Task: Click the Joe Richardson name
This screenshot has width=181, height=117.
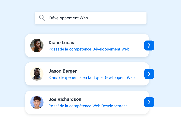Action: [x=65, y=99]
